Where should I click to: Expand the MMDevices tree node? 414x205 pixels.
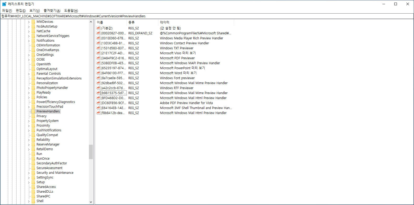coord(29,22)
